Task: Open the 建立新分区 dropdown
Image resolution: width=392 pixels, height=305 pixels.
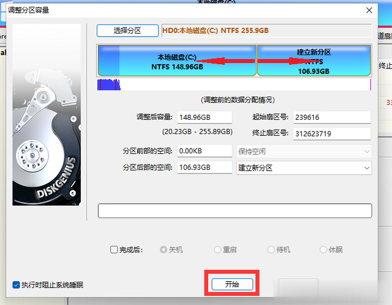Action: click(x=304, y=168)
